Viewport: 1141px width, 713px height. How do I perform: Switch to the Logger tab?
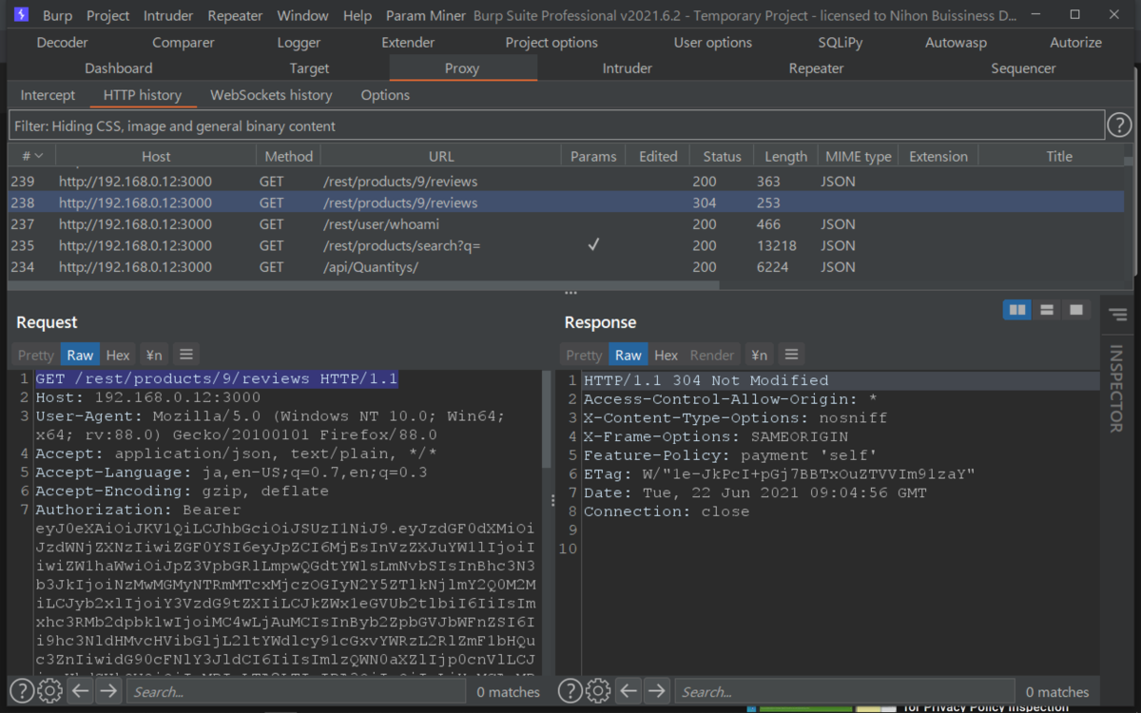pos(299,42)
